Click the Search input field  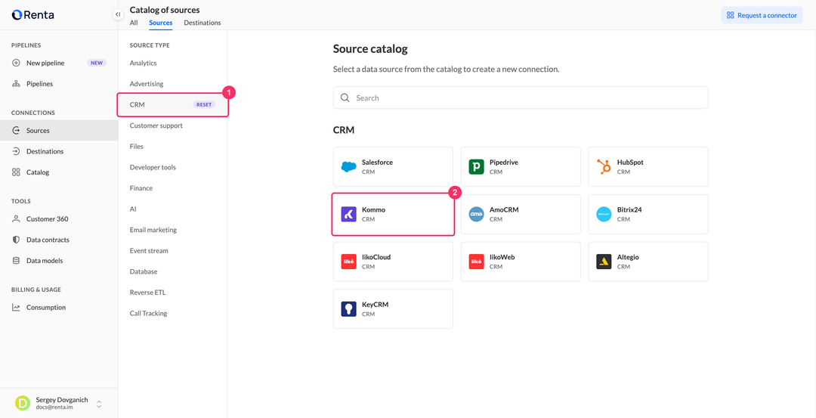(521, 98)
